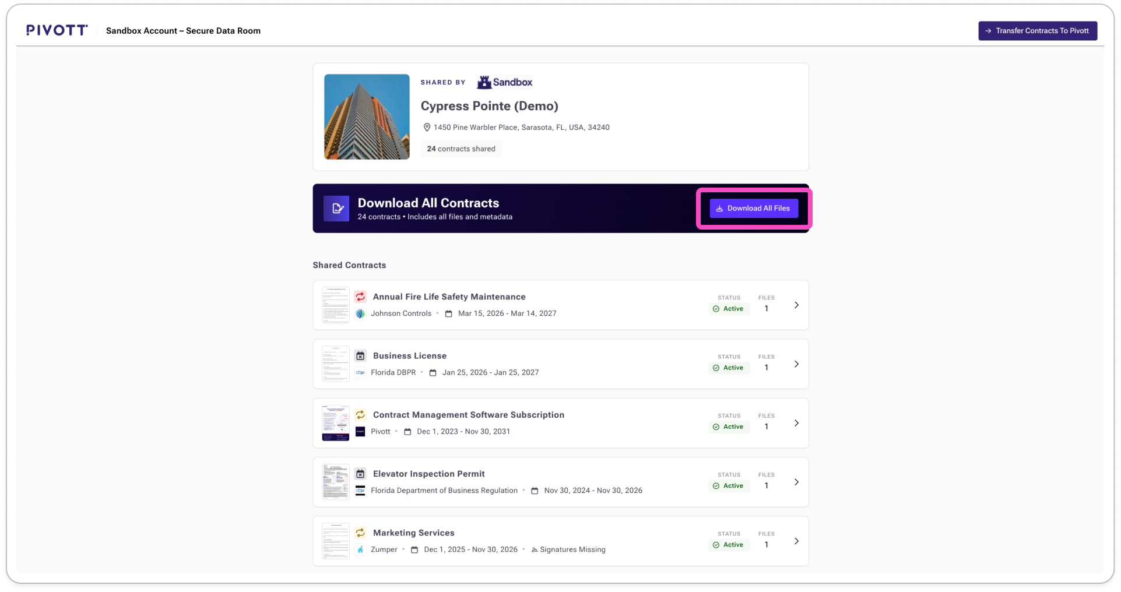Click the "Dec 1, 2023 - Nov 30, 2031" date range

[x=463, y=431]
